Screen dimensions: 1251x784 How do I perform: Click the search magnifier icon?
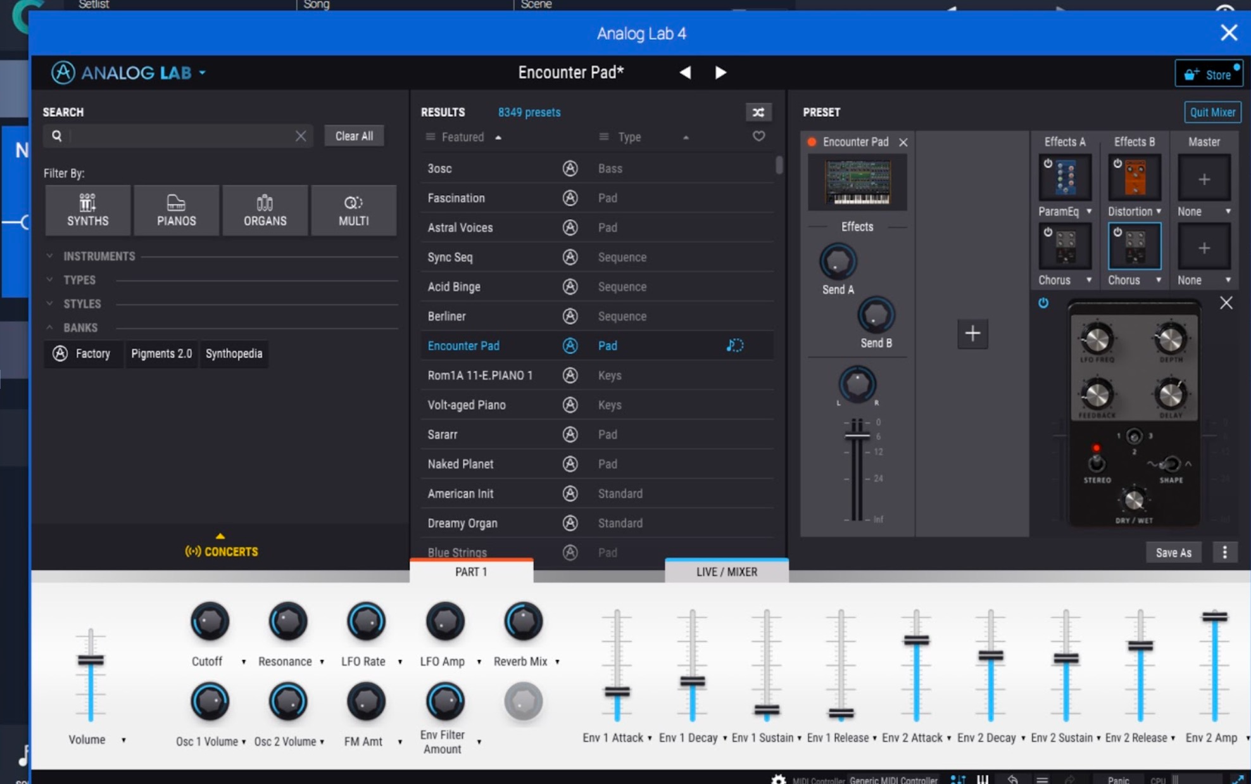tap(57, 136)
